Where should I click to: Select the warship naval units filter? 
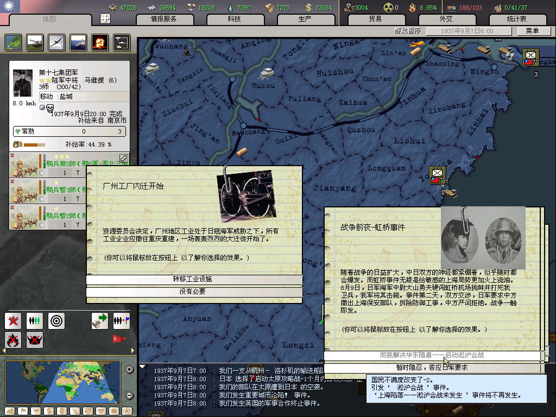[78, 42]
